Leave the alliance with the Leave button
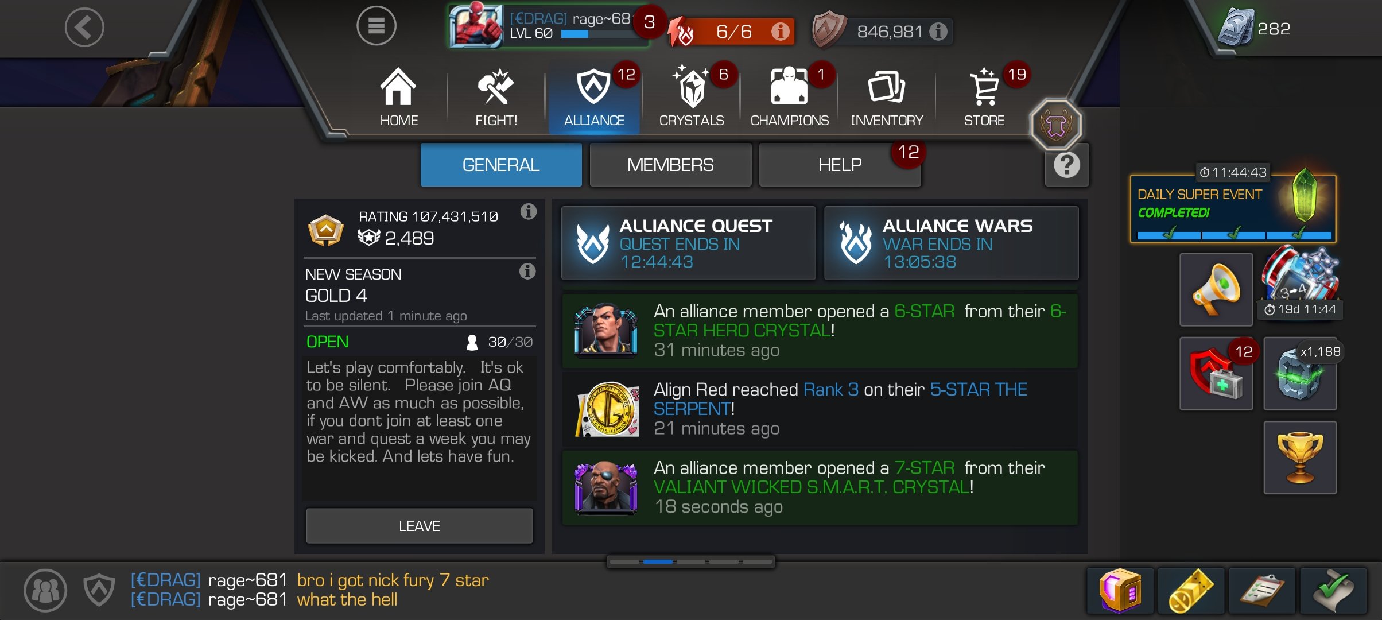This screenshot has height=620, width=1382. (419, 526)
